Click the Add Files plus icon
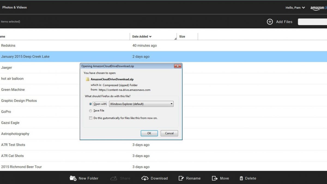The height and width of the screenshot is (184, 327). [x=270, y=22]
